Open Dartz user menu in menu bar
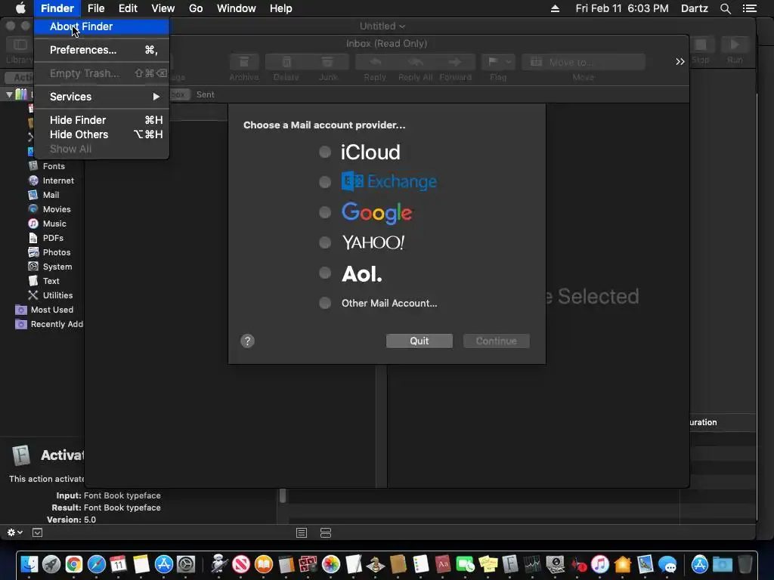 pyautogui.click(x=695, y=8)
